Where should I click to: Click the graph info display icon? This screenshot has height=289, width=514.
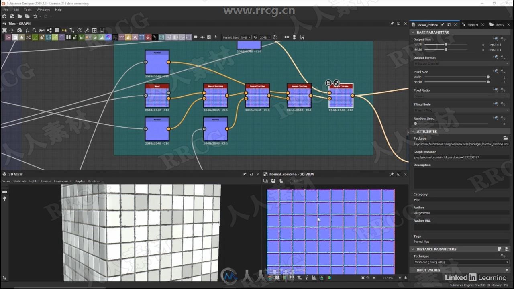(27, 30)
